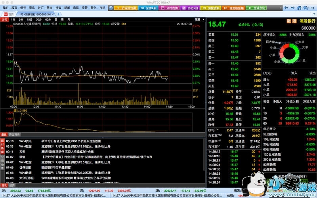Open 分时走势 shortcut button

click(170, 8)
